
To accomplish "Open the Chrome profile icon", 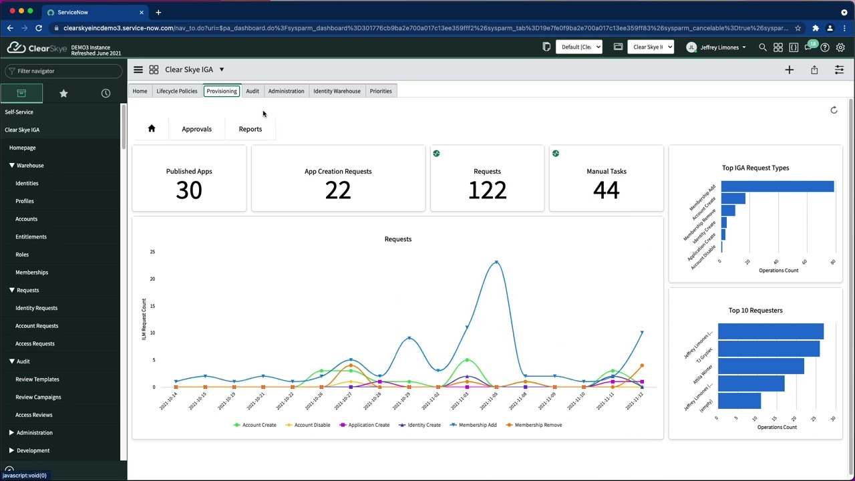I will [x=830, y=28].
